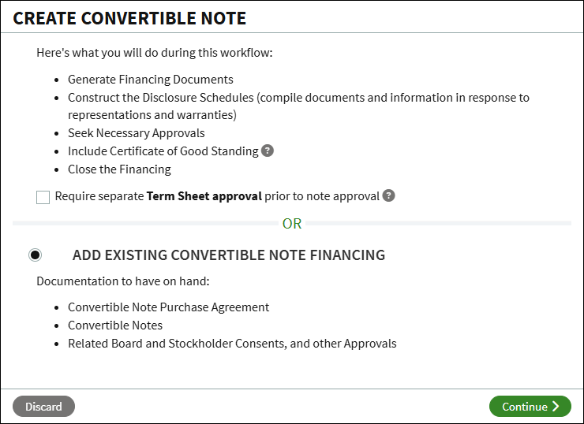584x424 pixels.
Task: Click the chevron arrow on Continue button
Action: pos(556,406)
